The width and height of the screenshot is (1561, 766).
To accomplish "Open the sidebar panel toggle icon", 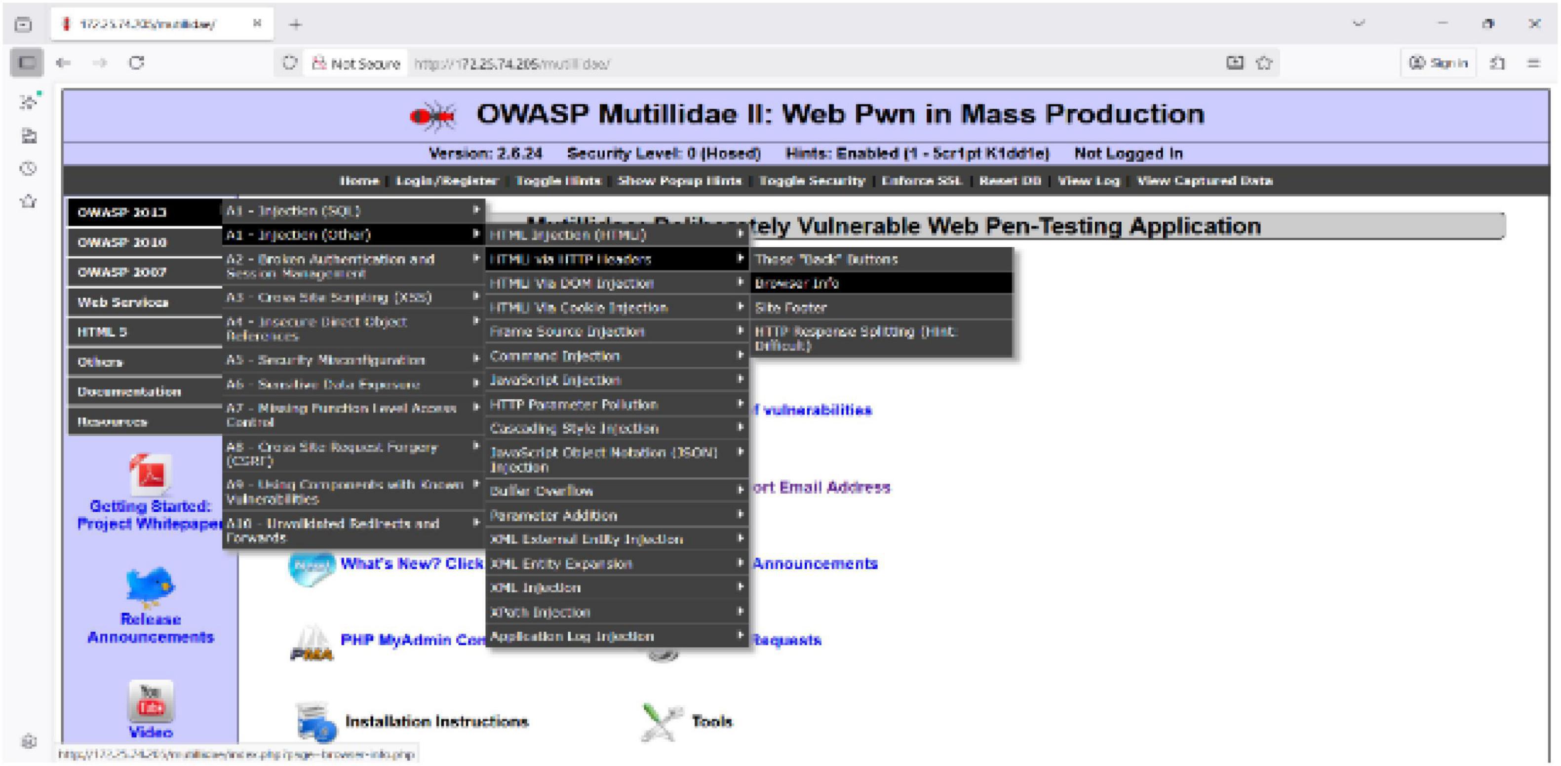I will point(27,63).
